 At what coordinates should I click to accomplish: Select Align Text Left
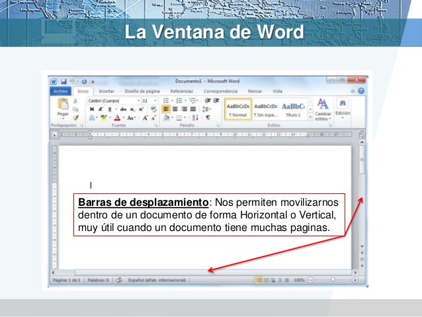(166, 109)
